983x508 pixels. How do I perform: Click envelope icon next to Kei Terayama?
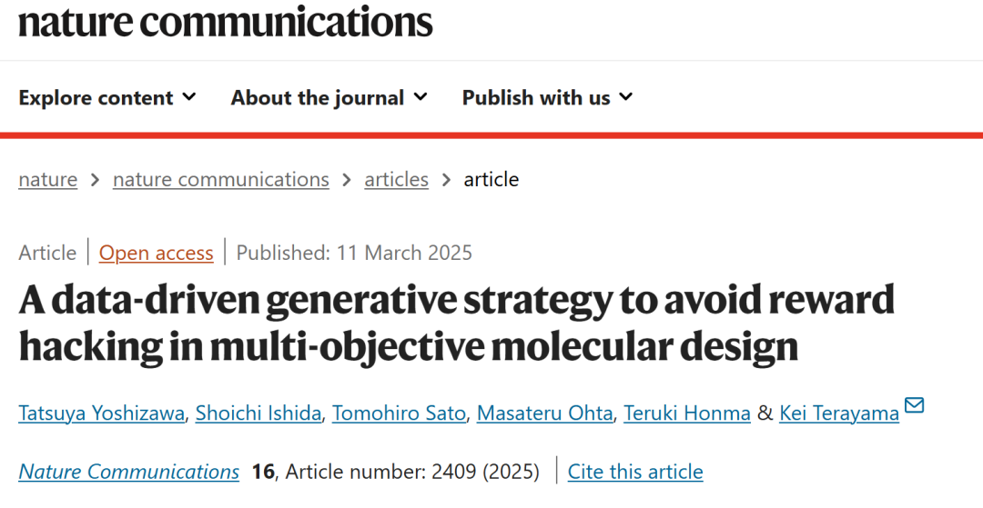(x=914, y=405)
